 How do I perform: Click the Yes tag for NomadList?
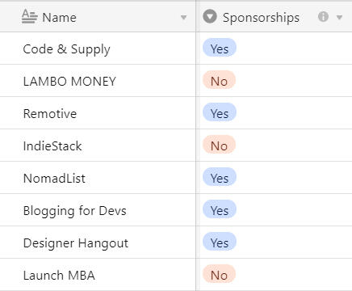click(x=220, y=177)
